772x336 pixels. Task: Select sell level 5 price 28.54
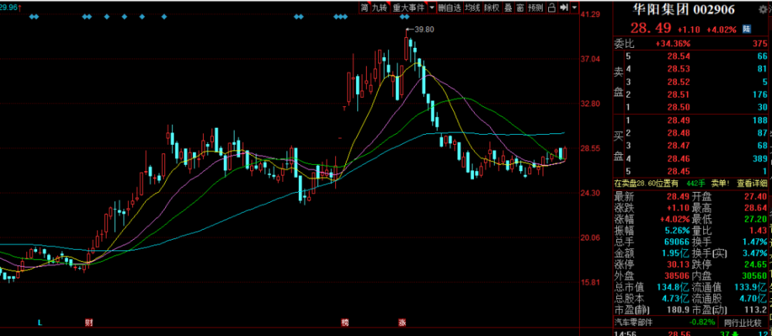[679, 56]
